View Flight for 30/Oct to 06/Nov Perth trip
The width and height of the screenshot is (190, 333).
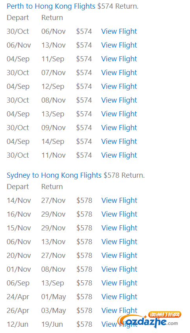119,31
